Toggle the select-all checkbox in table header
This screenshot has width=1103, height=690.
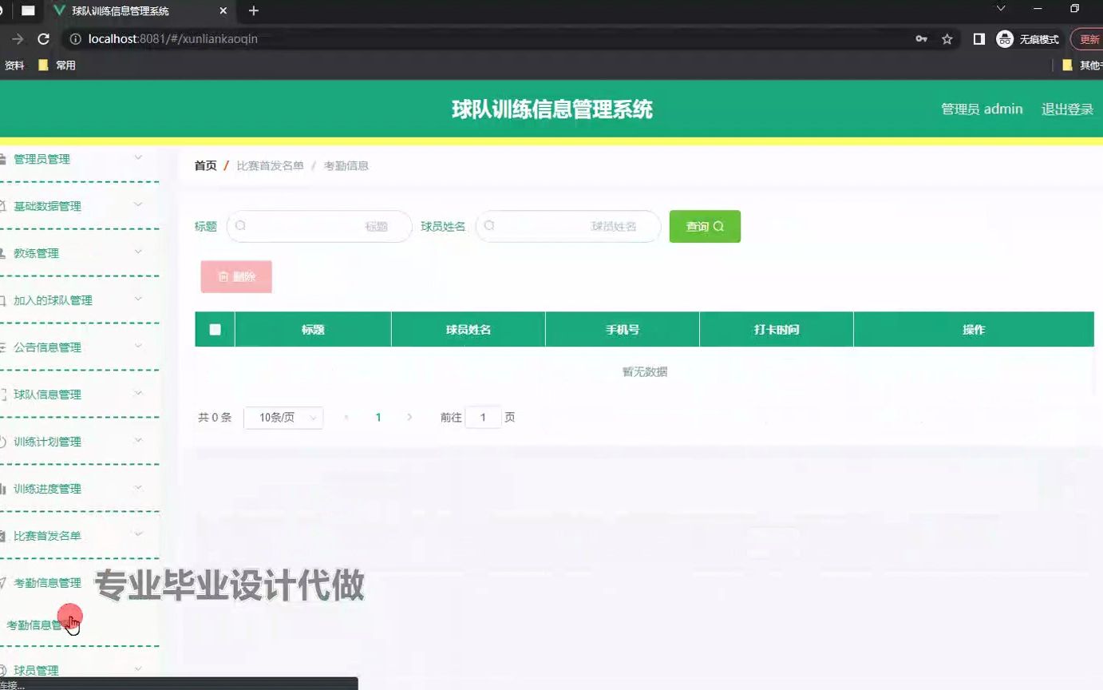point(215,329)
